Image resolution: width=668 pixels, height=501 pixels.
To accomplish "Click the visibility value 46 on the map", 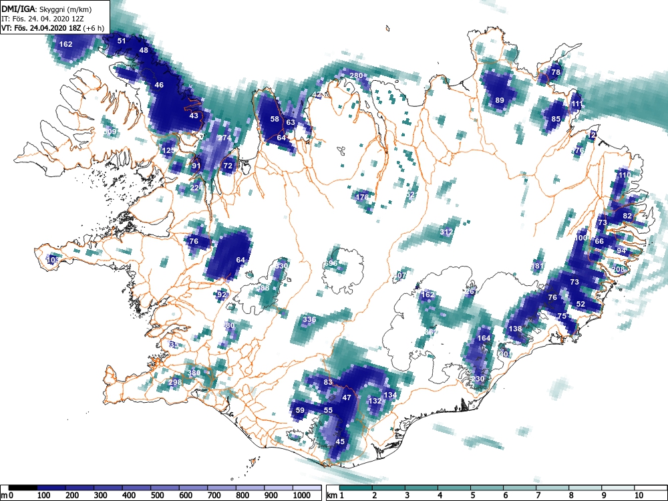I will 159,86.
